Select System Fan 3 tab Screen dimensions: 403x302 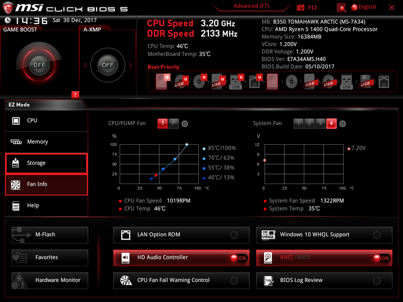tap(320, 124)
